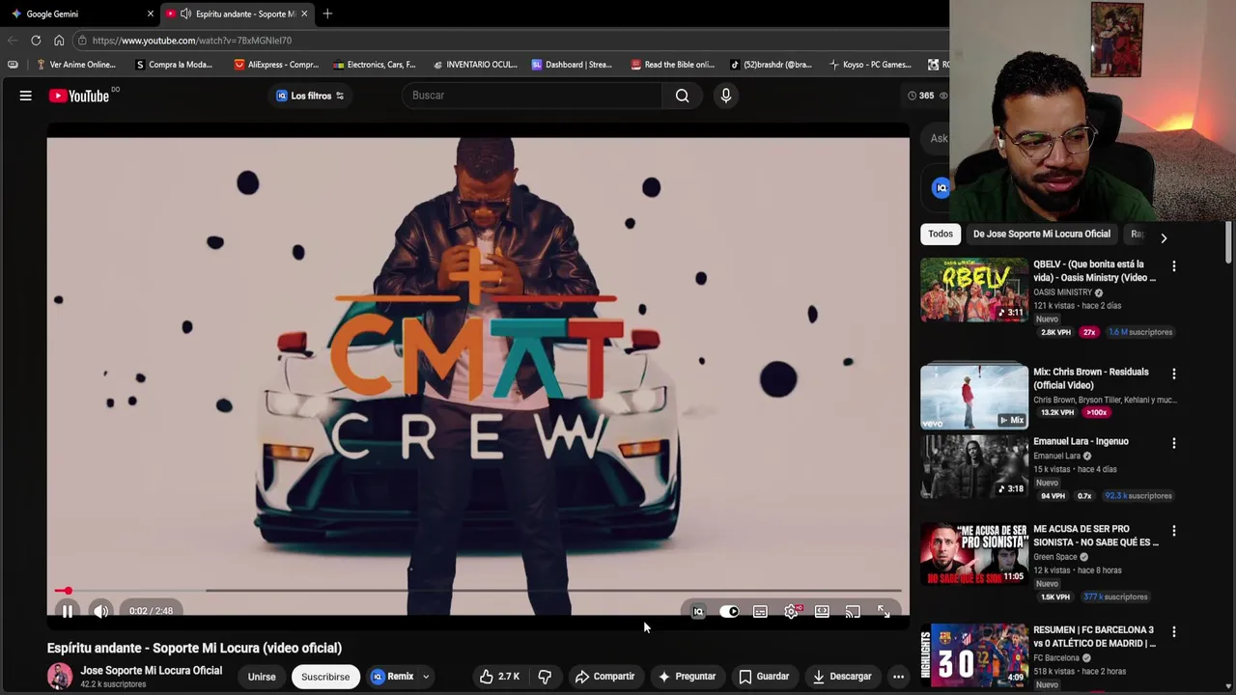Focus the Buscar search field
Screen dimensions: 1236x695
[532, 96]
